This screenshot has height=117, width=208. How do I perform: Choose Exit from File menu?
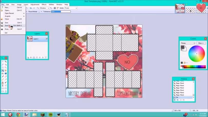(13, 33)
